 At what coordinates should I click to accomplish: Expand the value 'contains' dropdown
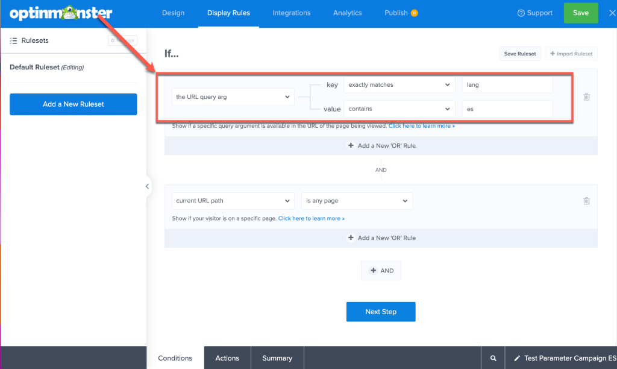click(x=399, y=109)
